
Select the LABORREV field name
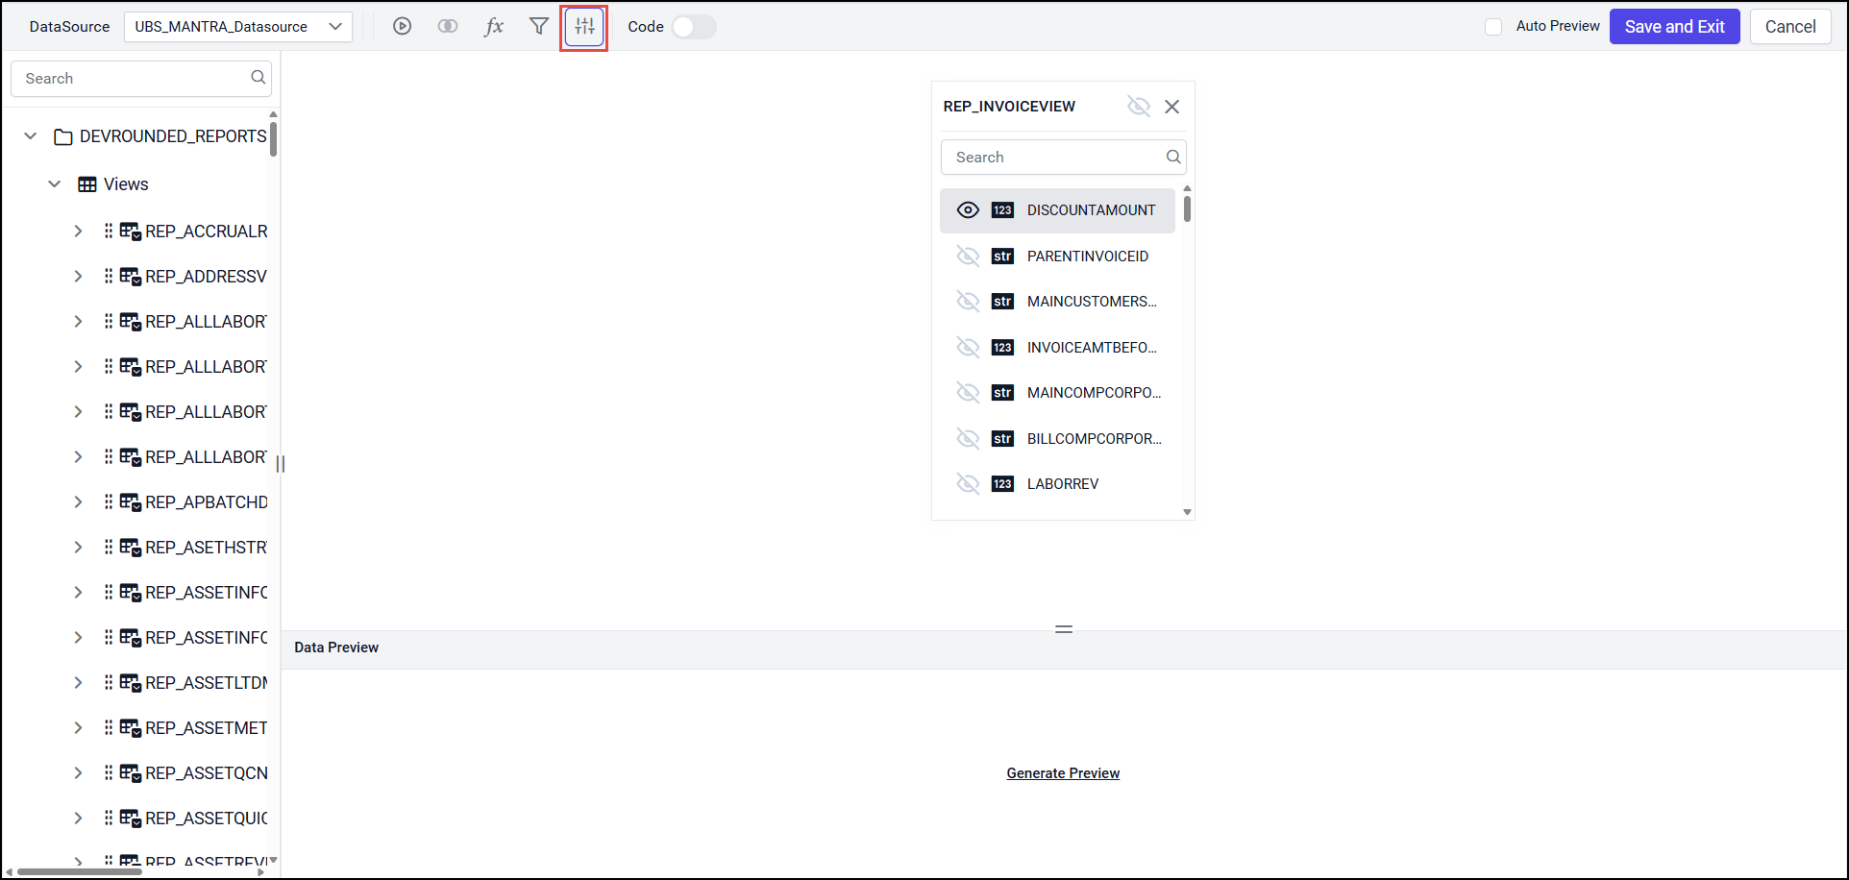(x=1063, y=484)
